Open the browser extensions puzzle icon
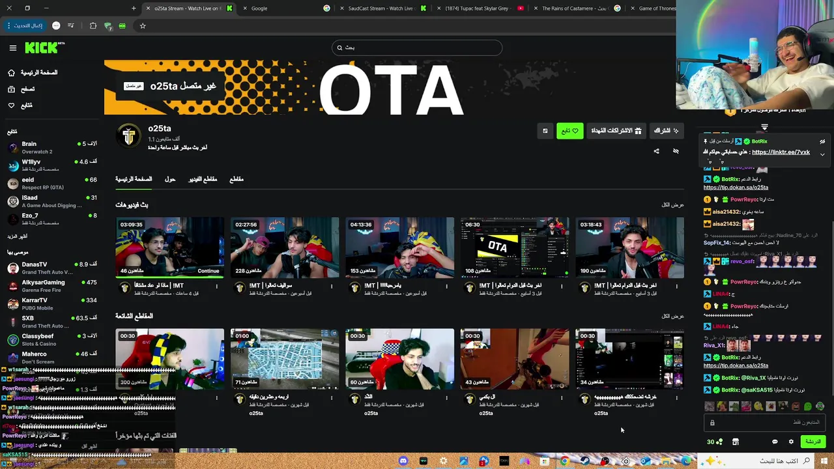 [93, 25]
